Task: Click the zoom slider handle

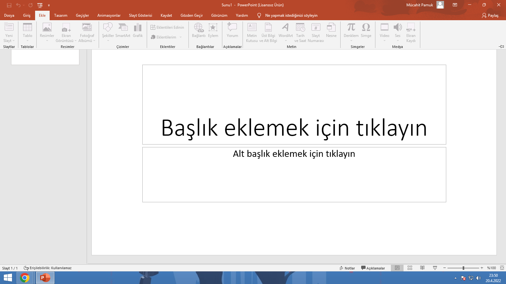Action: [463, 268]
